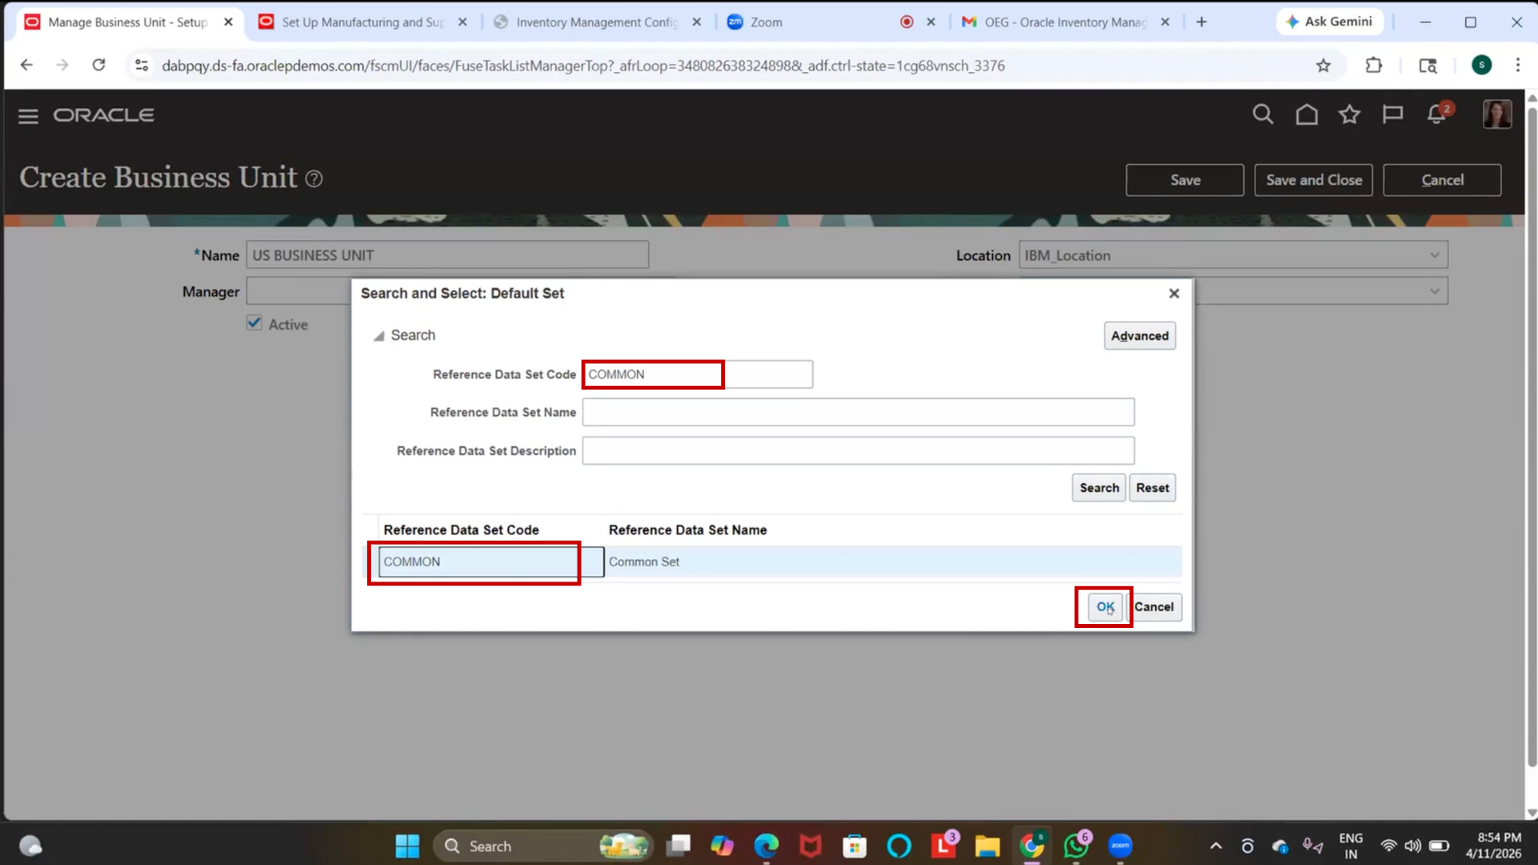1538x865 pixels.
Task: Click the Name field US BUSINESS UNIT
Action: click(x=447, y=255)
